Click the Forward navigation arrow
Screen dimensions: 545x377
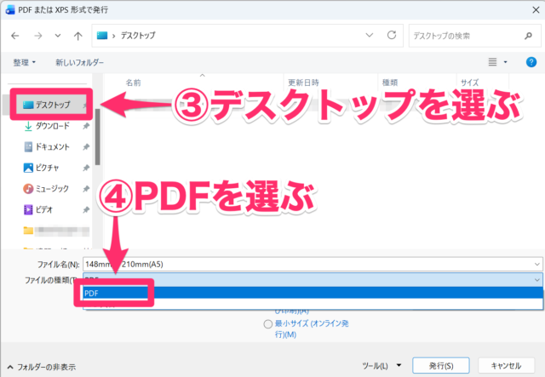coord(37,37)
